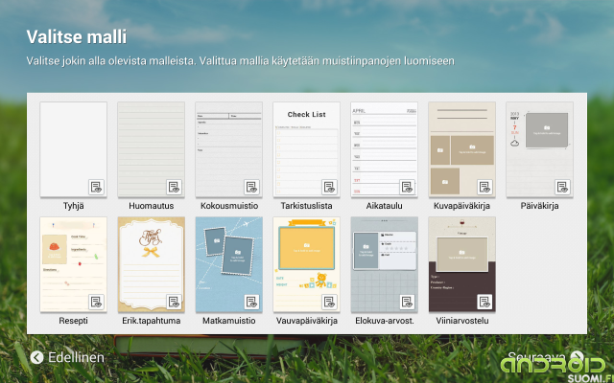
Task: Click the Vauvapäiväkirja label
Action: (x=307, y=321)
